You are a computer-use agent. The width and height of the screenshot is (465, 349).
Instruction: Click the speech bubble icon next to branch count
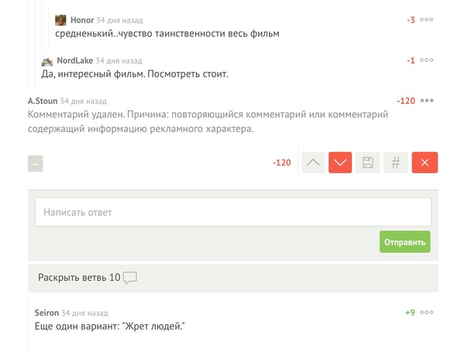[x=130, y=278]
